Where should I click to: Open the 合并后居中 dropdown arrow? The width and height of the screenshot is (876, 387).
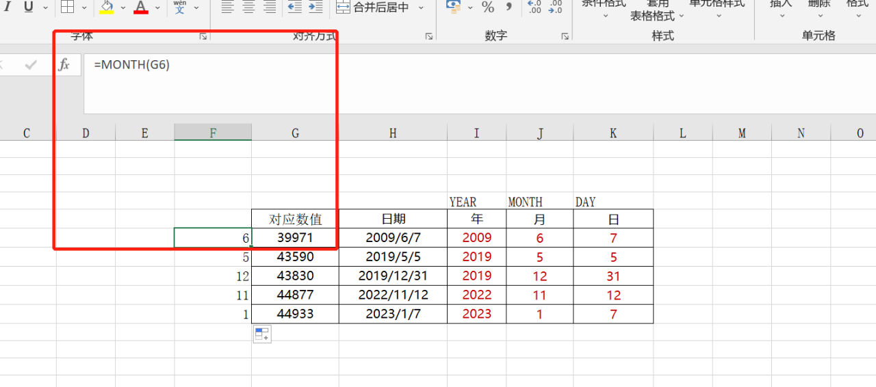click(421, 8)
